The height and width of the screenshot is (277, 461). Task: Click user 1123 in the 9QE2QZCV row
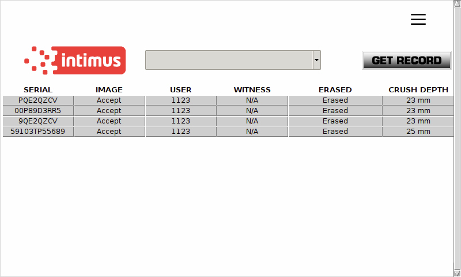(181, 121)
